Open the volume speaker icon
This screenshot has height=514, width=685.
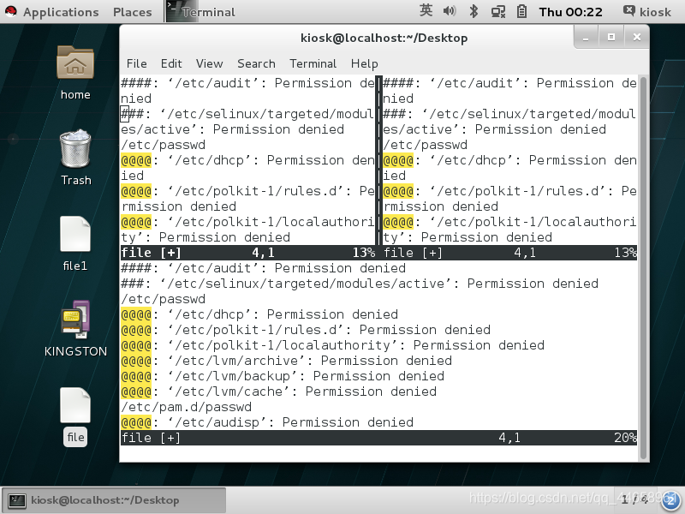449,11
